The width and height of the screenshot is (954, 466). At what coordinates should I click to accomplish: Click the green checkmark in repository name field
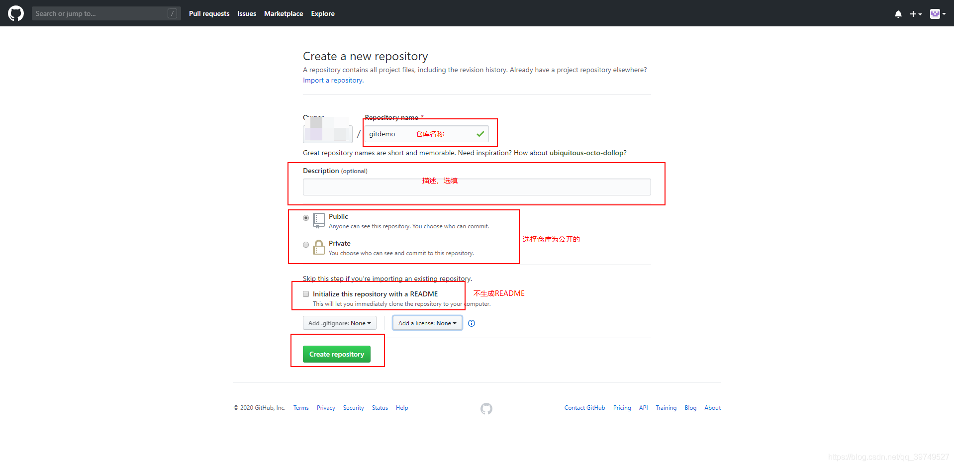pos(480,134)
